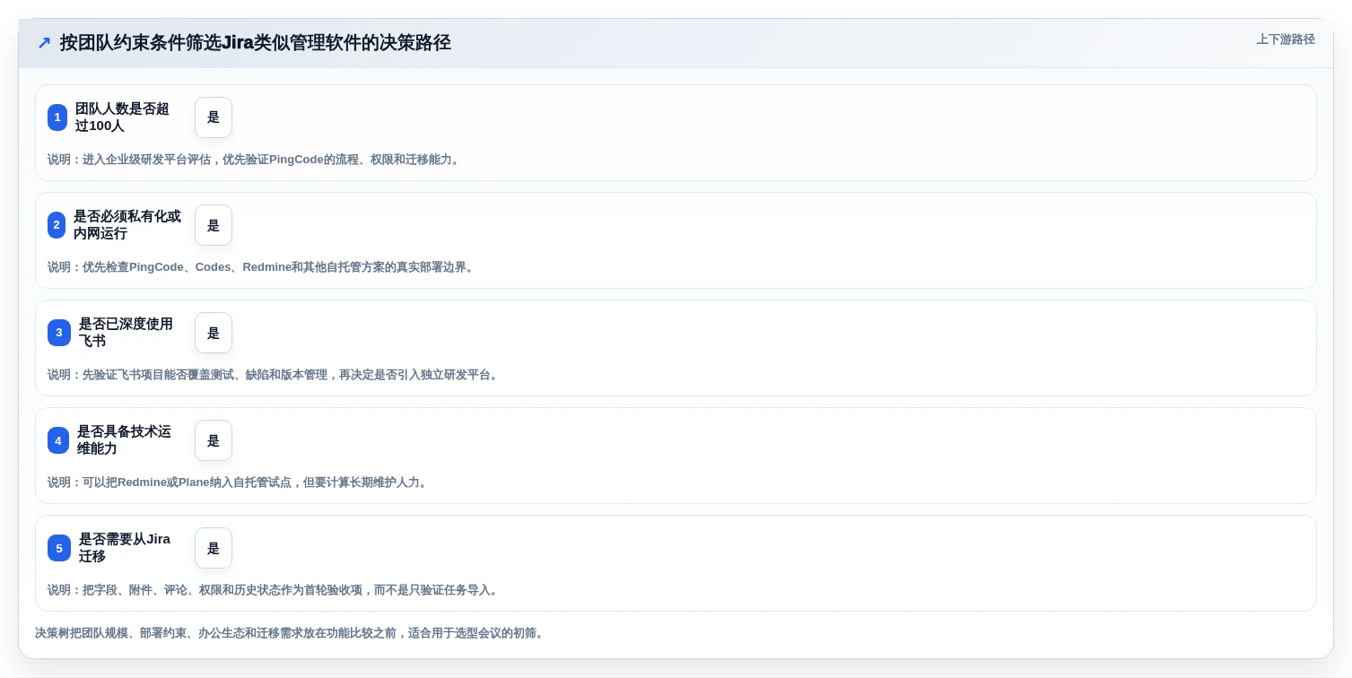
Task: Click step number badge 4
Action: coord(58,440)
